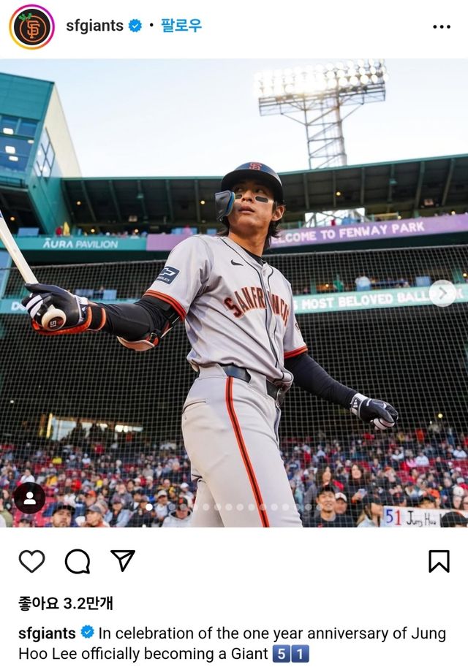Screen dimensions: 468x667
Task: Share the post via paper plane icon
Action: 123,560
